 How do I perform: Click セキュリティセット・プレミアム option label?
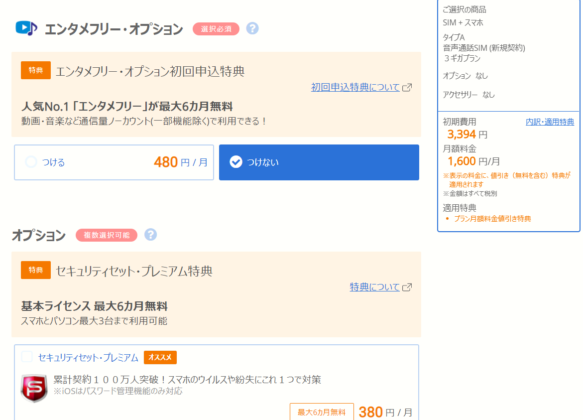click(x=88, y=358)
